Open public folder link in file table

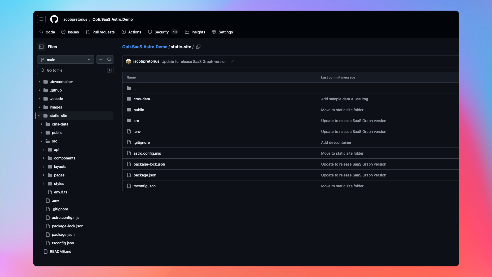139,110
